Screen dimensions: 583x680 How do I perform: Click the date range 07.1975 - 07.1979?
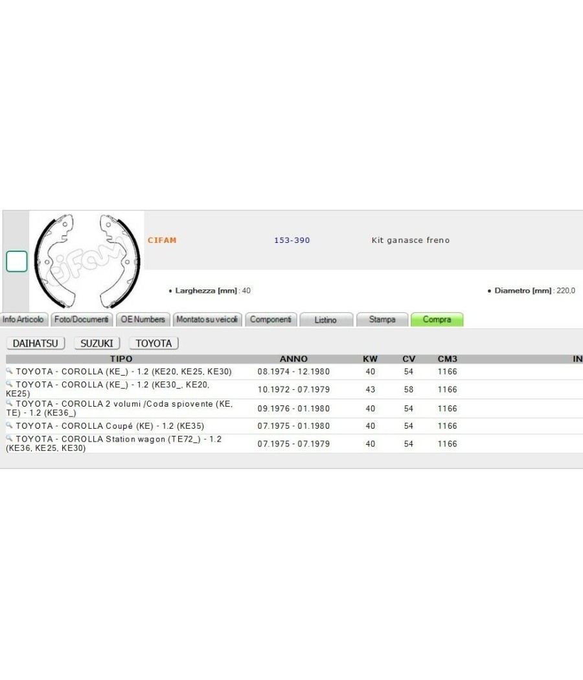pyautogui.click(x=293, y=444)
